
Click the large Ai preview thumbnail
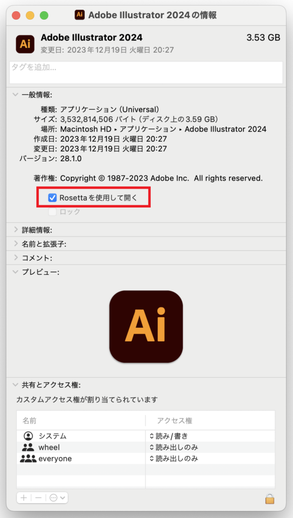pyautogui.click(x=146, y=327)
